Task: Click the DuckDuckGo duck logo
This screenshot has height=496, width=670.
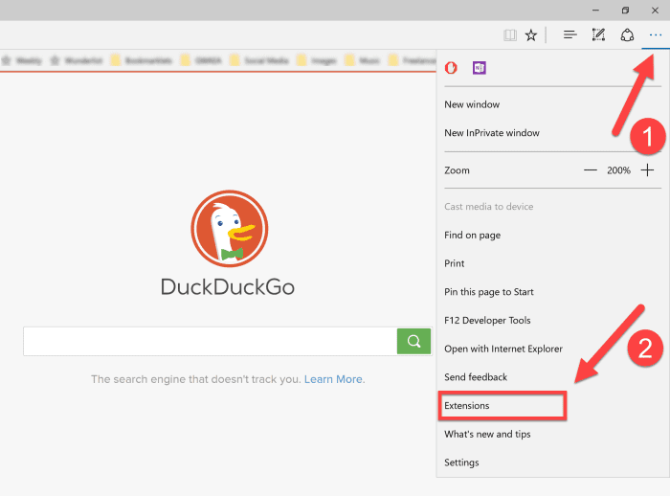Action: pos(230,229)
